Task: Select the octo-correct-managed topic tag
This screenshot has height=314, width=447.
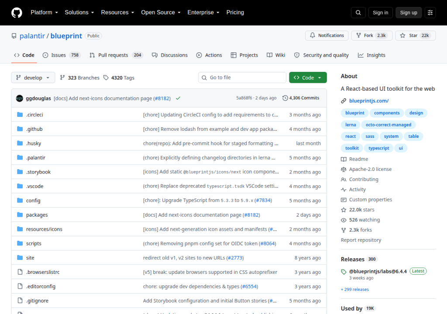Action: [388, 125]
